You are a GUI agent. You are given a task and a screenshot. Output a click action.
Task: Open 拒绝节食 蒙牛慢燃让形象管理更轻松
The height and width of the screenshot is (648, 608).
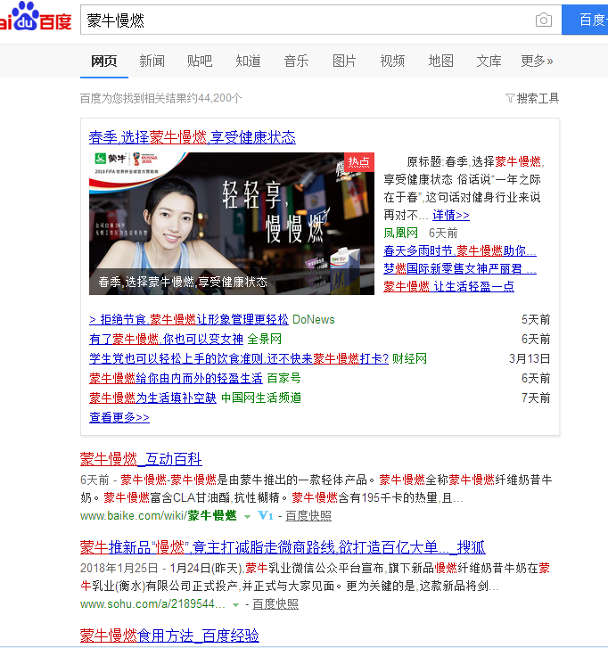[x=189, y=319]
